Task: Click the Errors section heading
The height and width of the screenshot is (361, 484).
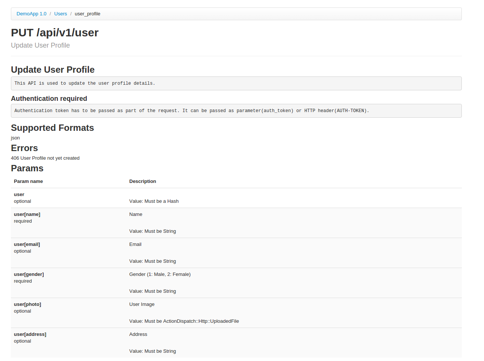Action: coord(24,148)
